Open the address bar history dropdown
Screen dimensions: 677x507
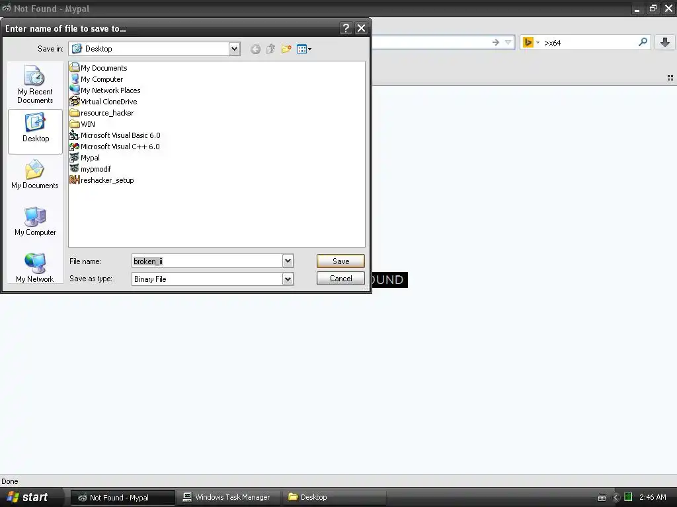(508, 42)
